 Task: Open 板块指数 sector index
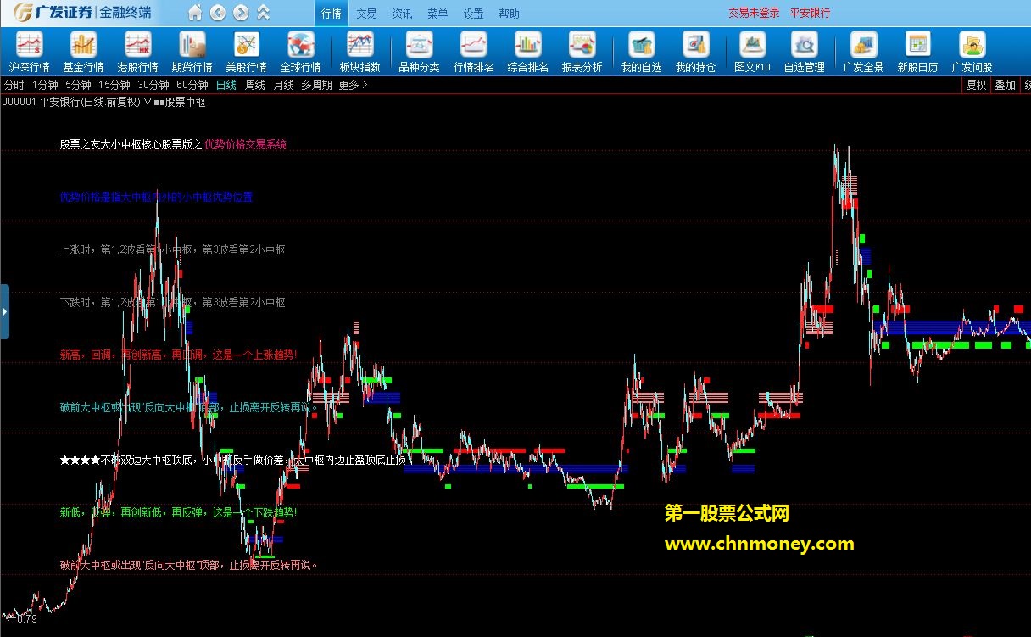coord(360,52)
